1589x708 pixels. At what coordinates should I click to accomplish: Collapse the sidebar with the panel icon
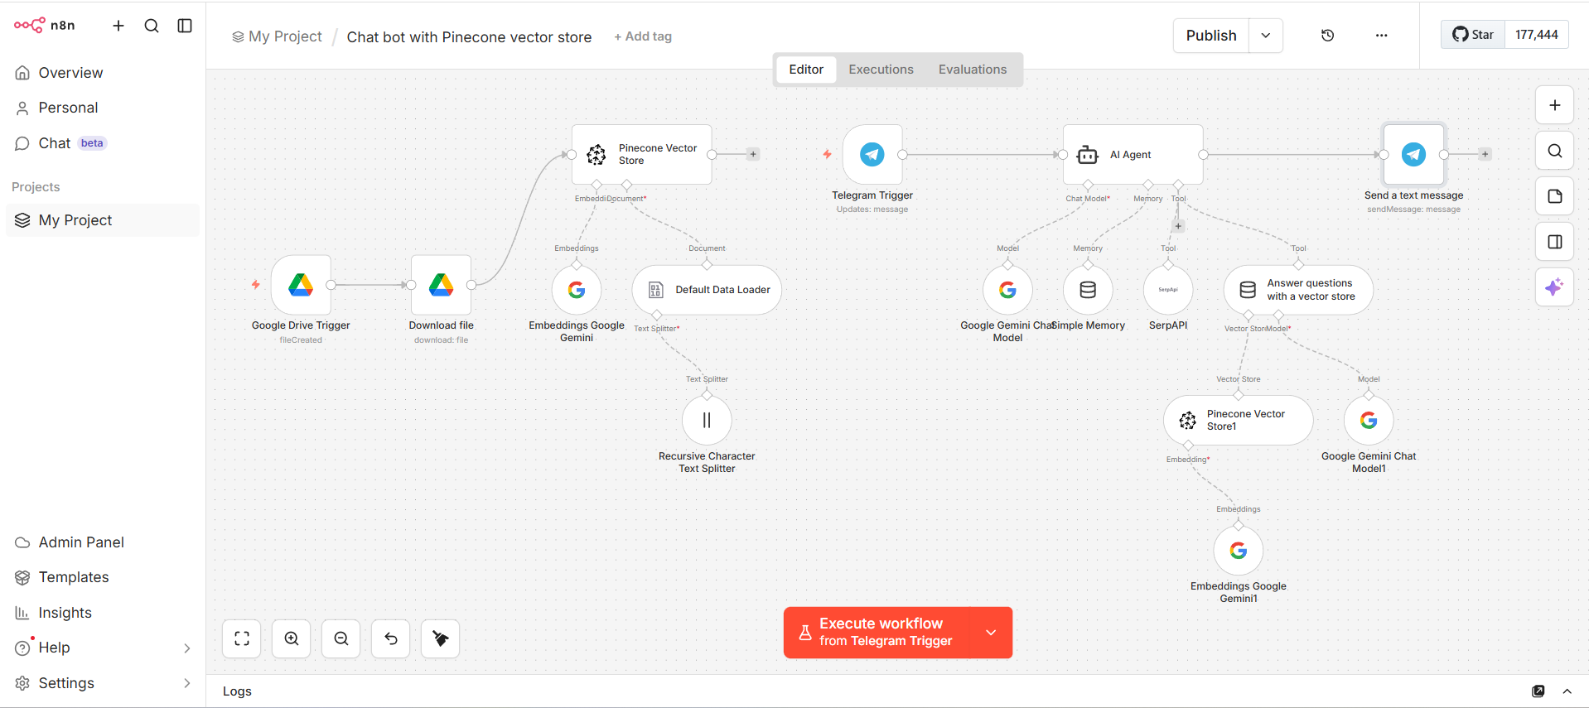click(x=185, y=26)
